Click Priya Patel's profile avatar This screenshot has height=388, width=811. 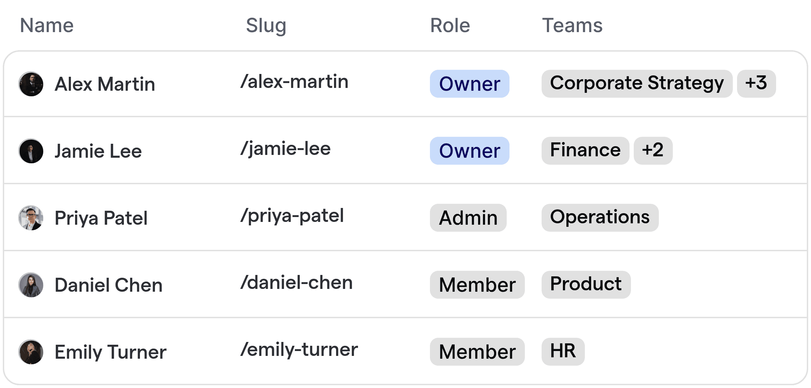(x=31, y=218)
